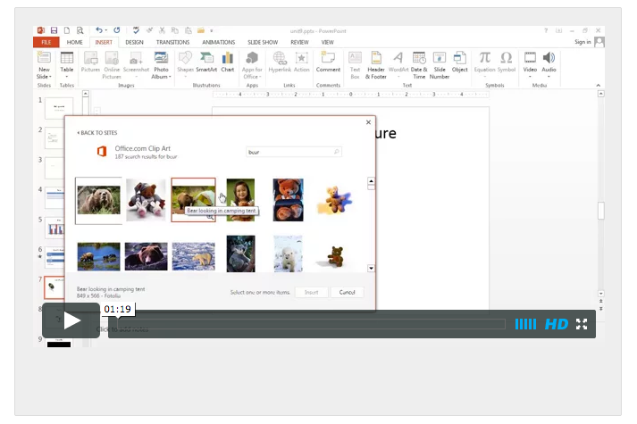Toggle fullscreen on the video player
The height and width of the screenshot is (424, 637).
pyautogui.click(x=582, y=324)
